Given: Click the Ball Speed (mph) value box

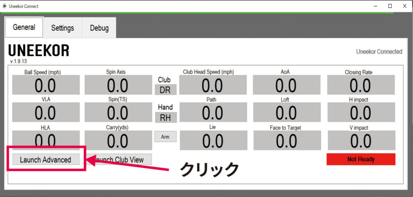Looking at the screenshot, I should pos(46,85).
